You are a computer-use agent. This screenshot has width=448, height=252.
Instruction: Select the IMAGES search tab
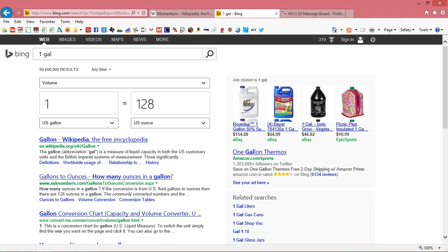(x=67, y=39)
